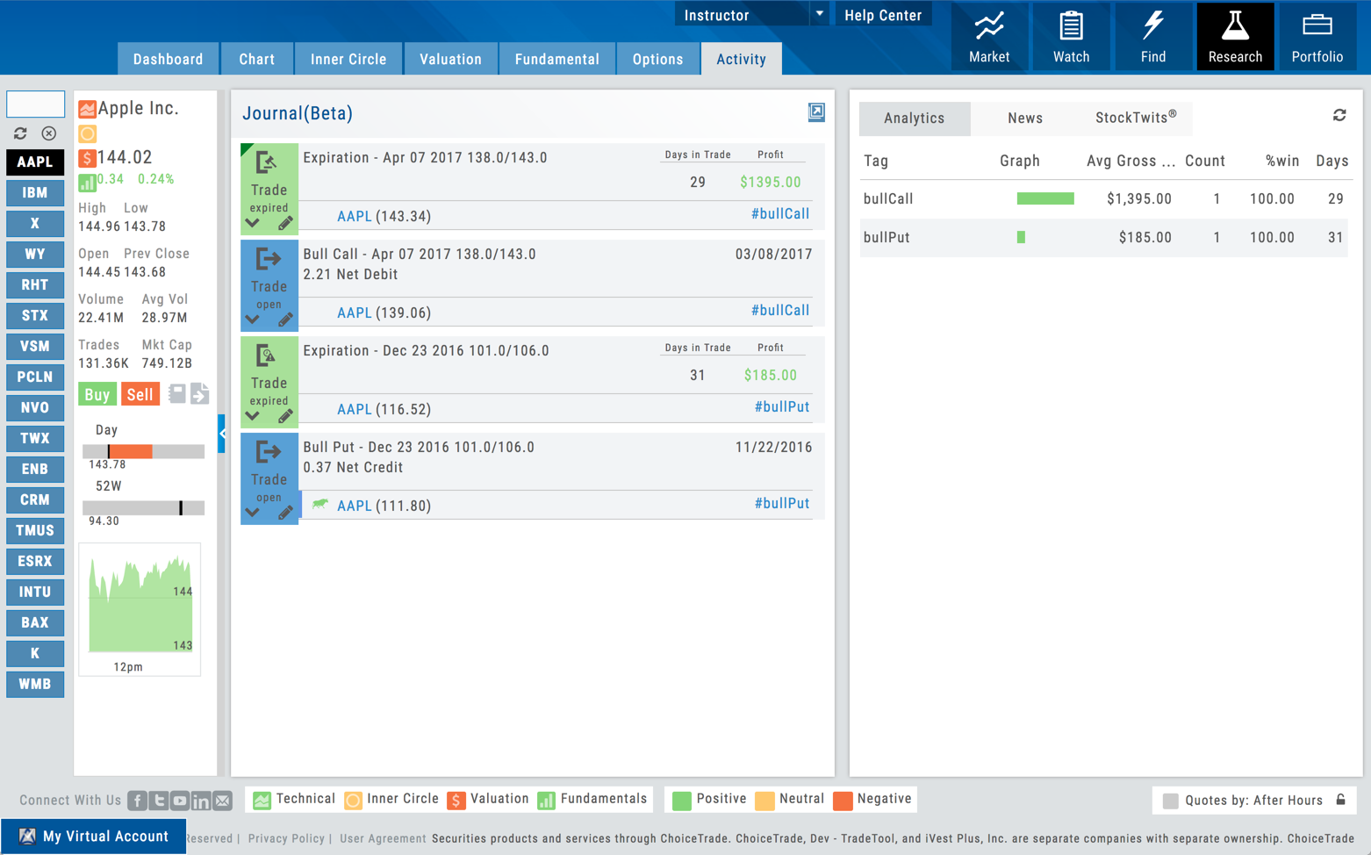Image resolution: width=1371 pixels, height=855 pixels.
Task: Click the LinkedIn icon in Connect With Us
Action: 201,801
